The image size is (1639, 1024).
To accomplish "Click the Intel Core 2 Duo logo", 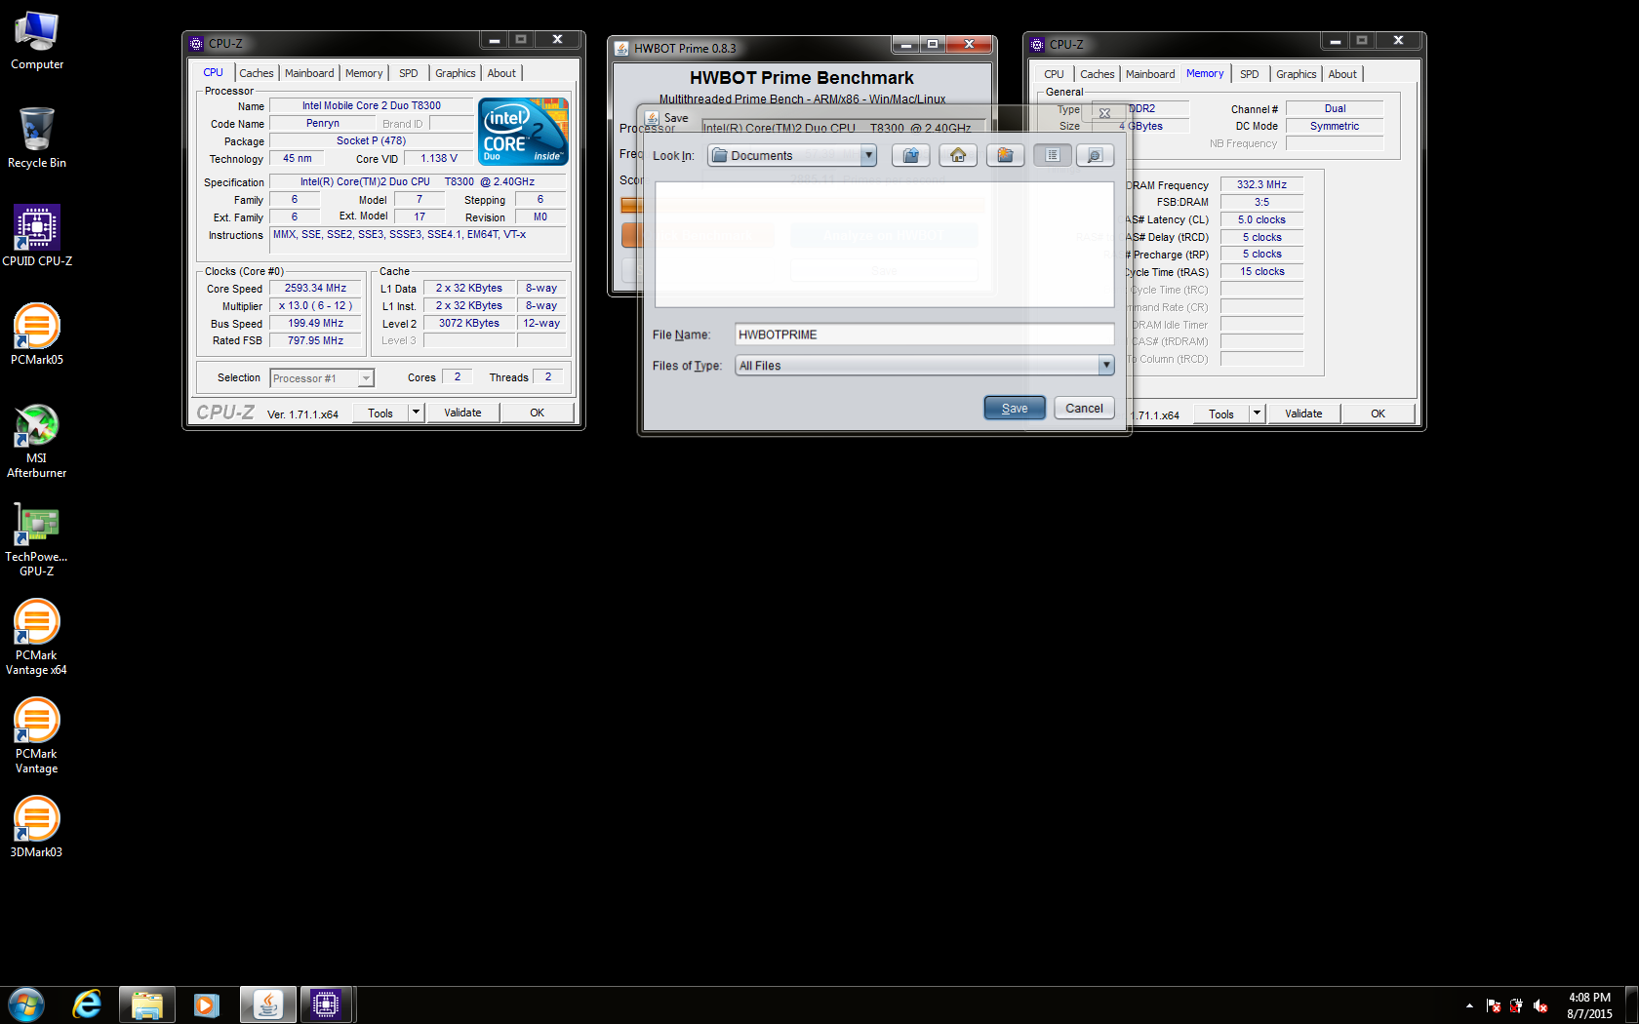I will 525,132.
